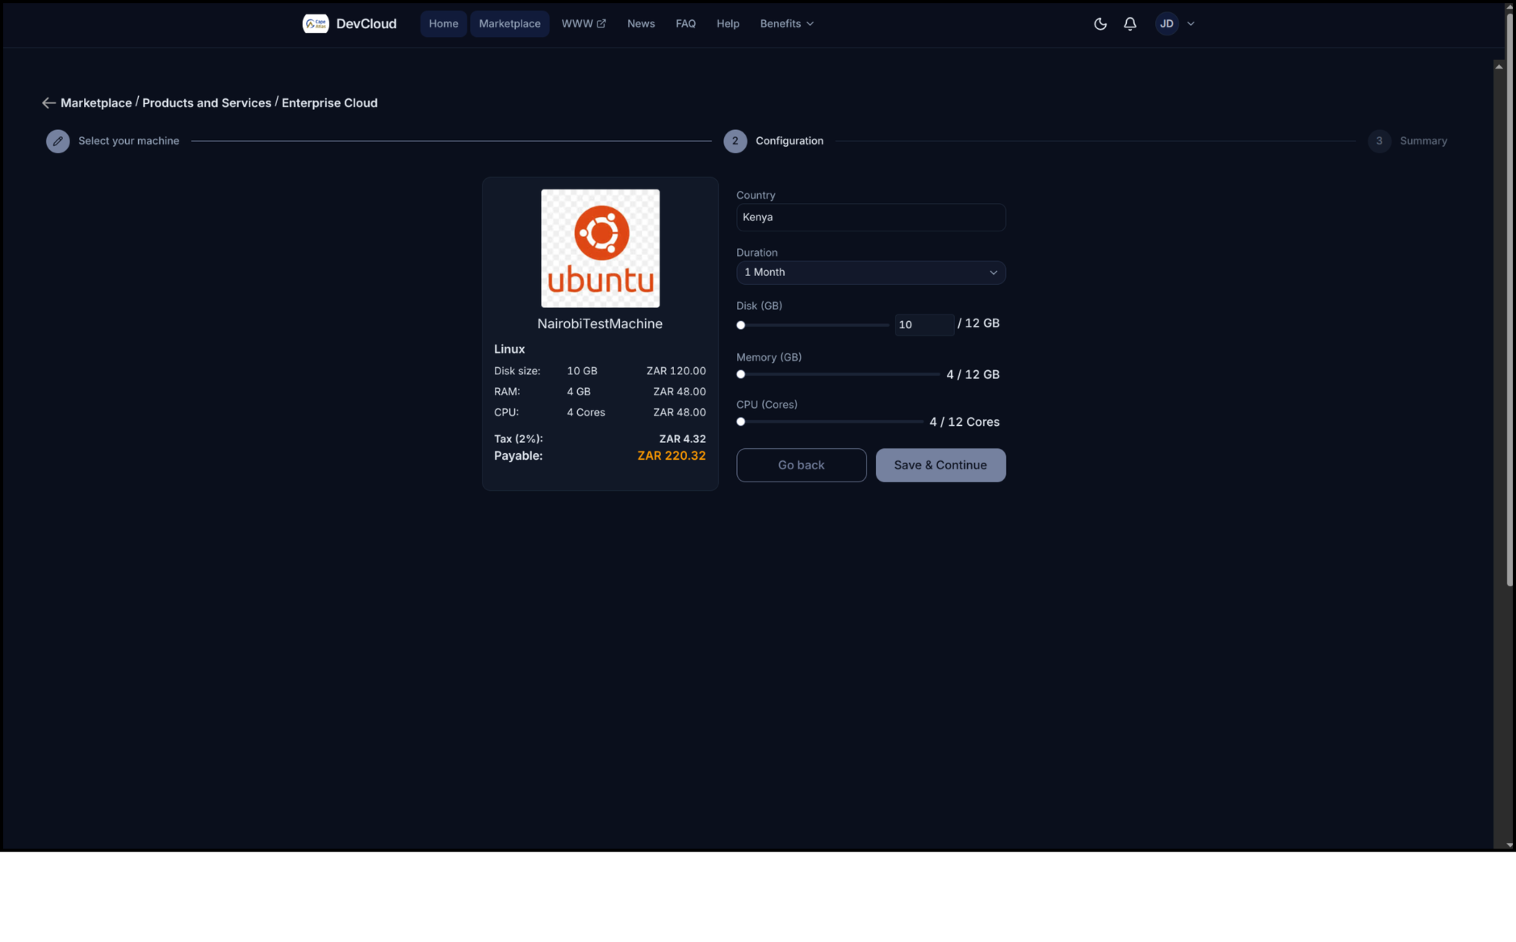The image size is (1516, 942).
Task: Click the Disk (GB) slider handle
Action: pos(740,325)
